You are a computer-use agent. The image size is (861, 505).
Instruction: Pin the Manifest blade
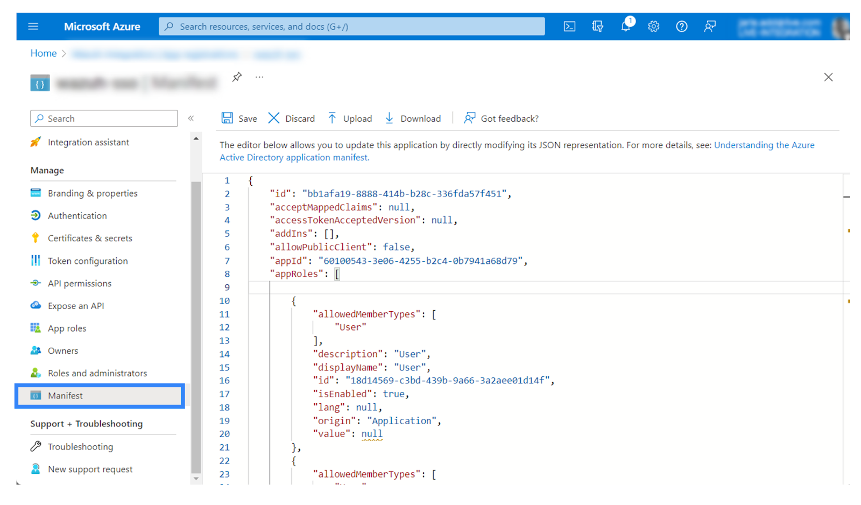click(237, 77)
